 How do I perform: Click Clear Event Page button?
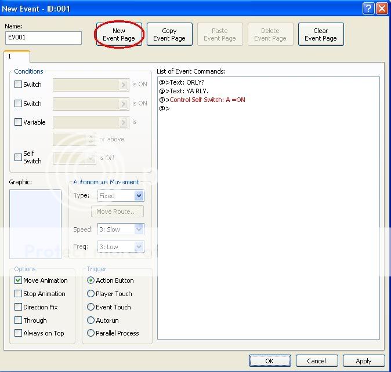tap(321, 35)
